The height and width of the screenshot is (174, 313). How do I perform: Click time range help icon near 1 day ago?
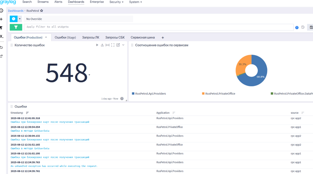(x=122, y=99)
